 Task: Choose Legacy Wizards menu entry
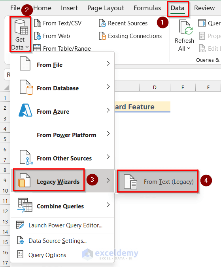(x=62, y=181)
